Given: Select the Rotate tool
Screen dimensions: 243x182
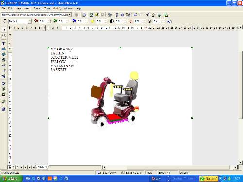Looking at the screenshot, I should [4, 83].
